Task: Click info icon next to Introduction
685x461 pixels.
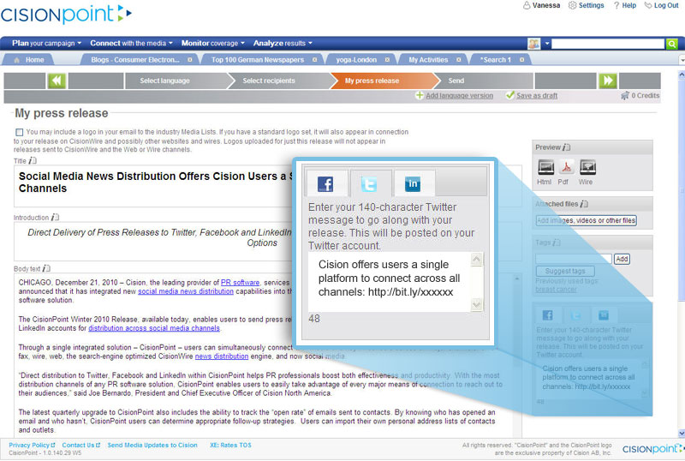Action: [x=55, y=218]
